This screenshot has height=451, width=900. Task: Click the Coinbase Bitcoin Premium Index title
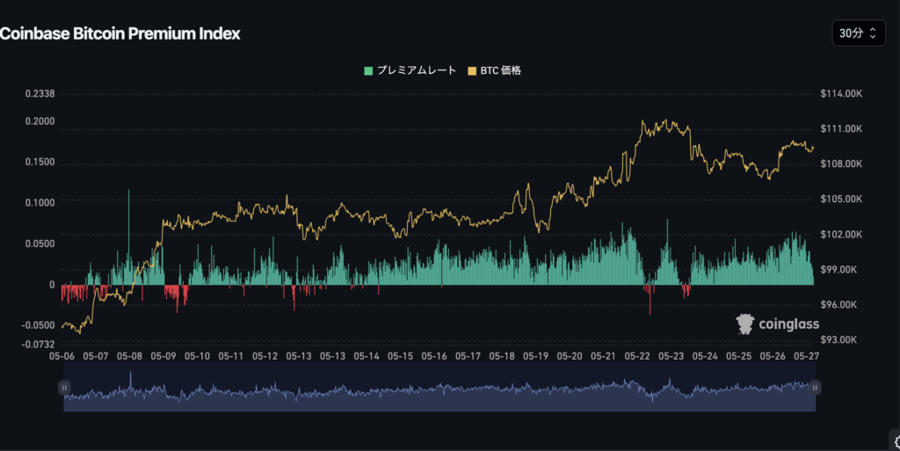120,33
